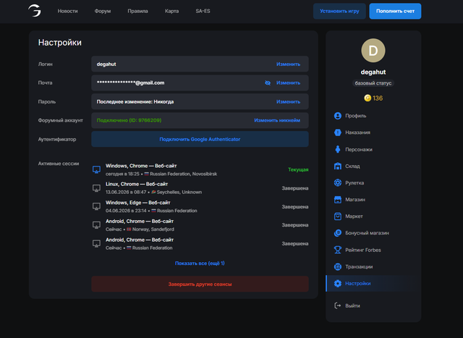The width and height of the screenshot is (463, 338).
Task: Click Изменить link for Пароль
Action: click(288, 101)
